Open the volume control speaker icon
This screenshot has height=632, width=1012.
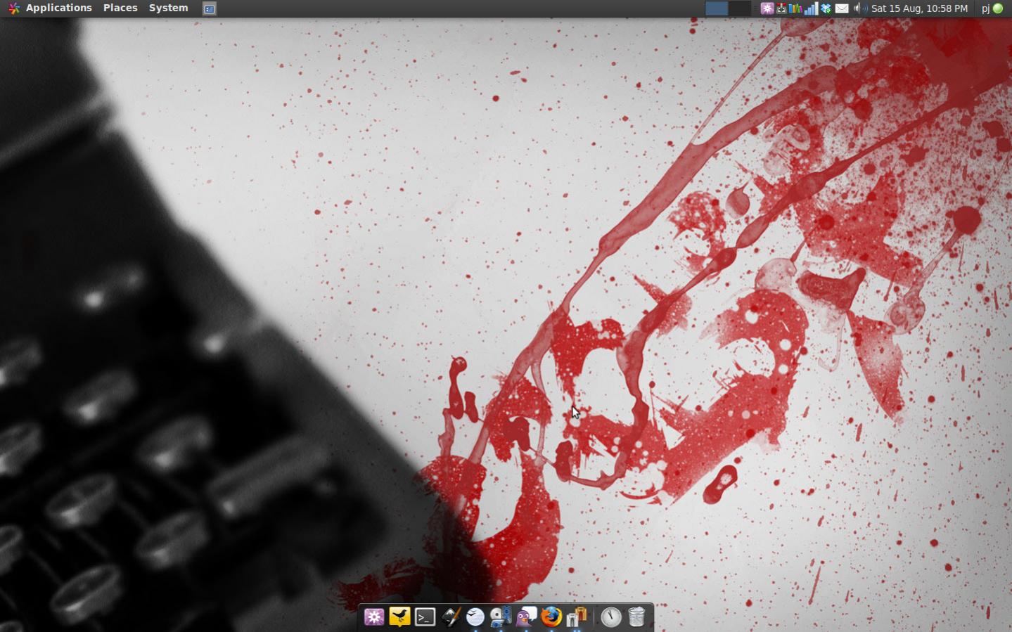coord(859,8)
